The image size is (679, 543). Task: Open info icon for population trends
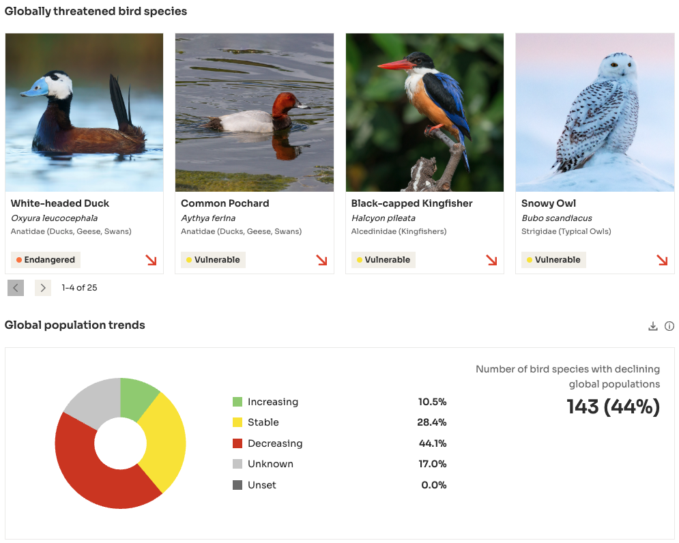[x=669, y=326]
